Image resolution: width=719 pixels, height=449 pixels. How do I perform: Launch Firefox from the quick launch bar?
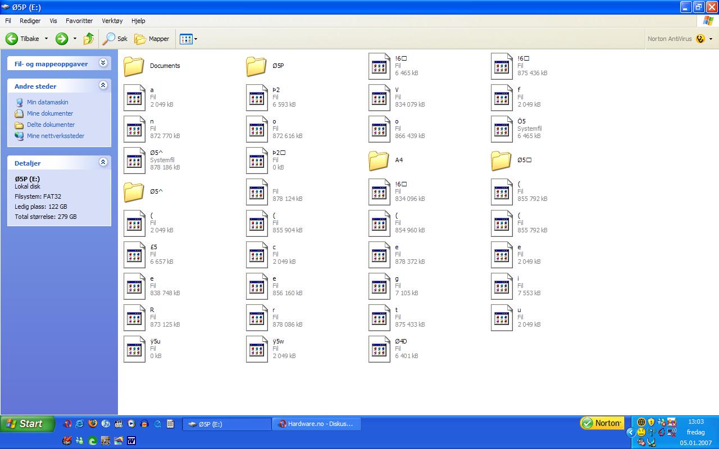(x=93, y=424)
